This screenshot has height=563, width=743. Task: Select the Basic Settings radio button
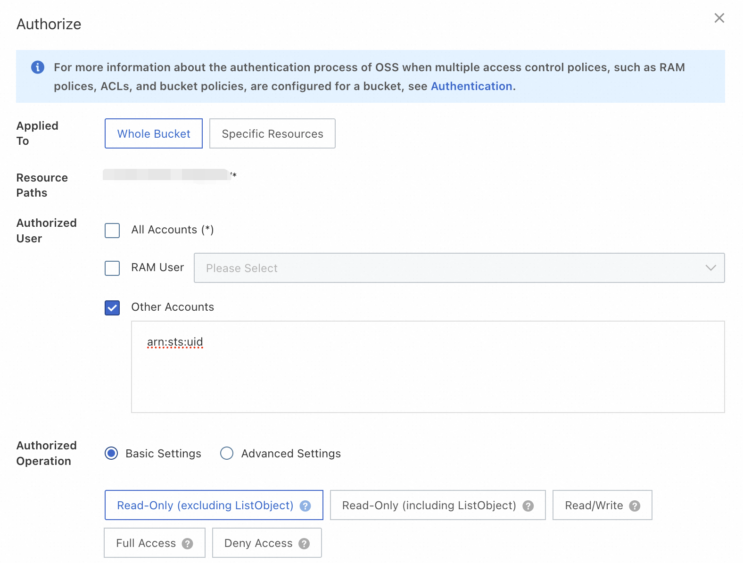111,453
